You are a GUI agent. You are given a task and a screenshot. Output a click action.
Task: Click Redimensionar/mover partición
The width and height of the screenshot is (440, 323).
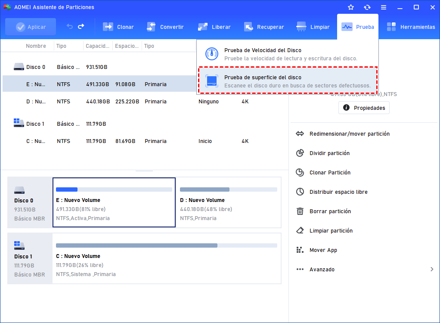(x=349, y=134)
